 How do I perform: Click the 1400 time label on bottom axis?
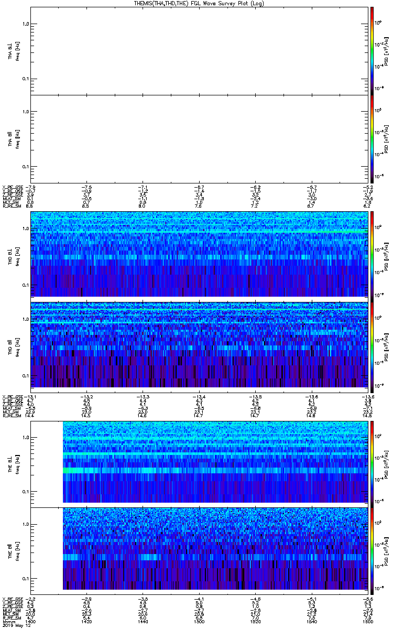point(30,621)
